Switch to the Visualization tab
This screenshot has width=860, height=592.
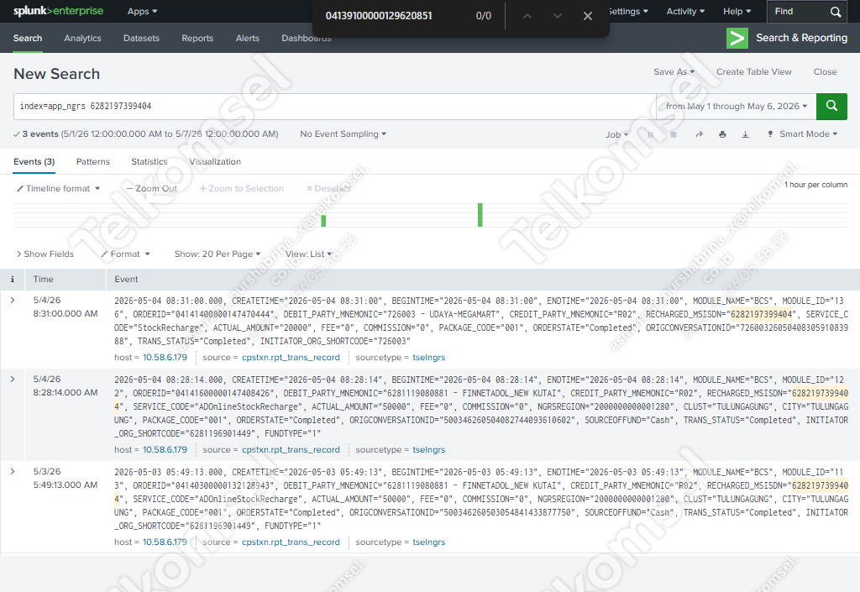click(x=215, y=162)
